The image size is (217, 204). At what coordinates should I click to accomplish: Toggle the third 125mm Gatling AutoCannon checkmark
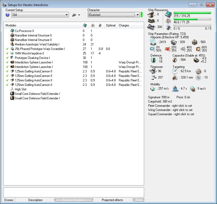pos(7,80)
